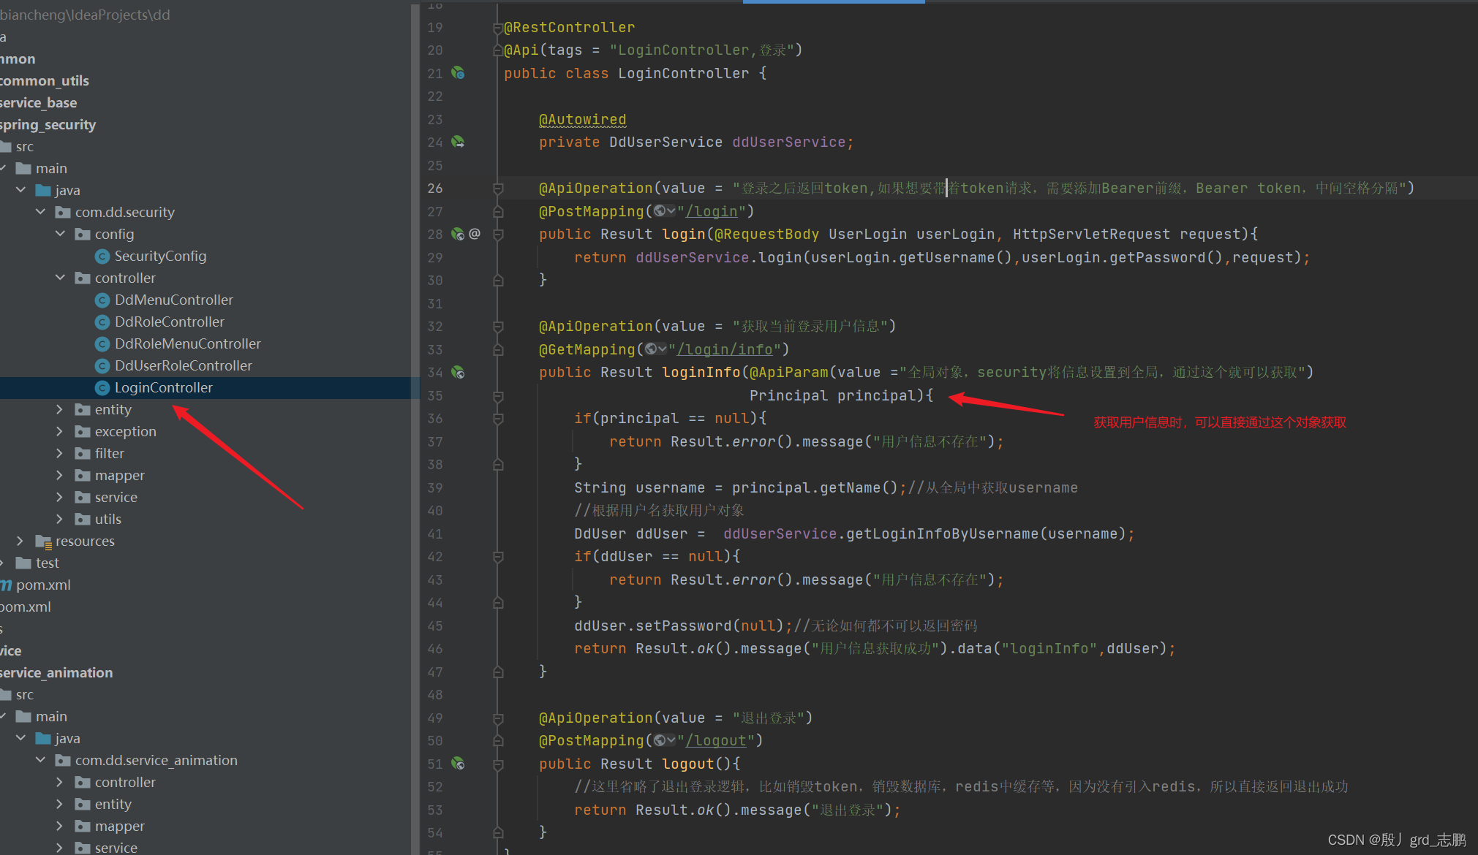Fold the loginInfo if-block at line 36
The width and height of the screenshot is (1478, 855).
coord(498,419)
